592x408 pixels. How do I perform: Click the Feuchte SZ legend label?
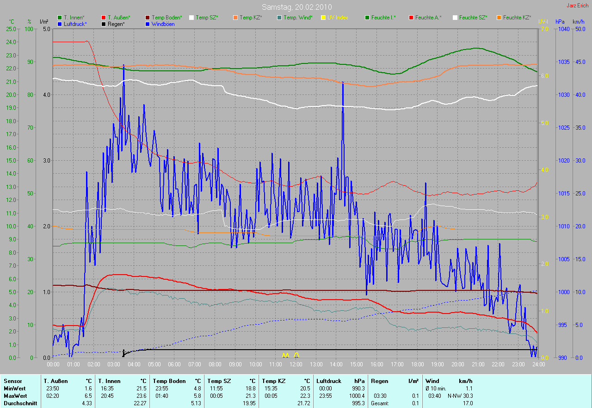click(x=474, y=18)
